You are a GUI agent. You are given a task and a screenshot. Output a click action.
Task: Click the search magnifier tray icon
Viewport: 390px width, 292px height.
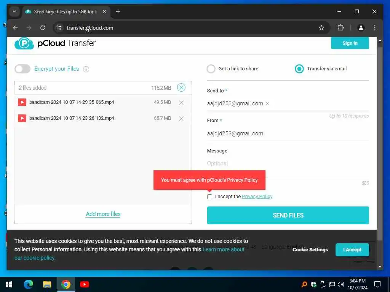pyautogui.click(x=304, y=284)
